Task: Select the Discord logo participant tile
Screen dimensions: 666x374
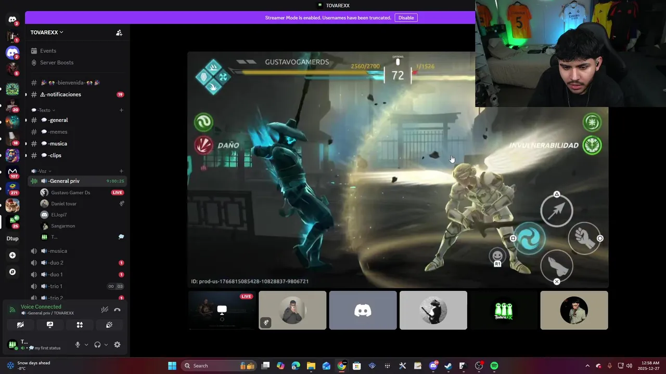Action: coord(363,310)
